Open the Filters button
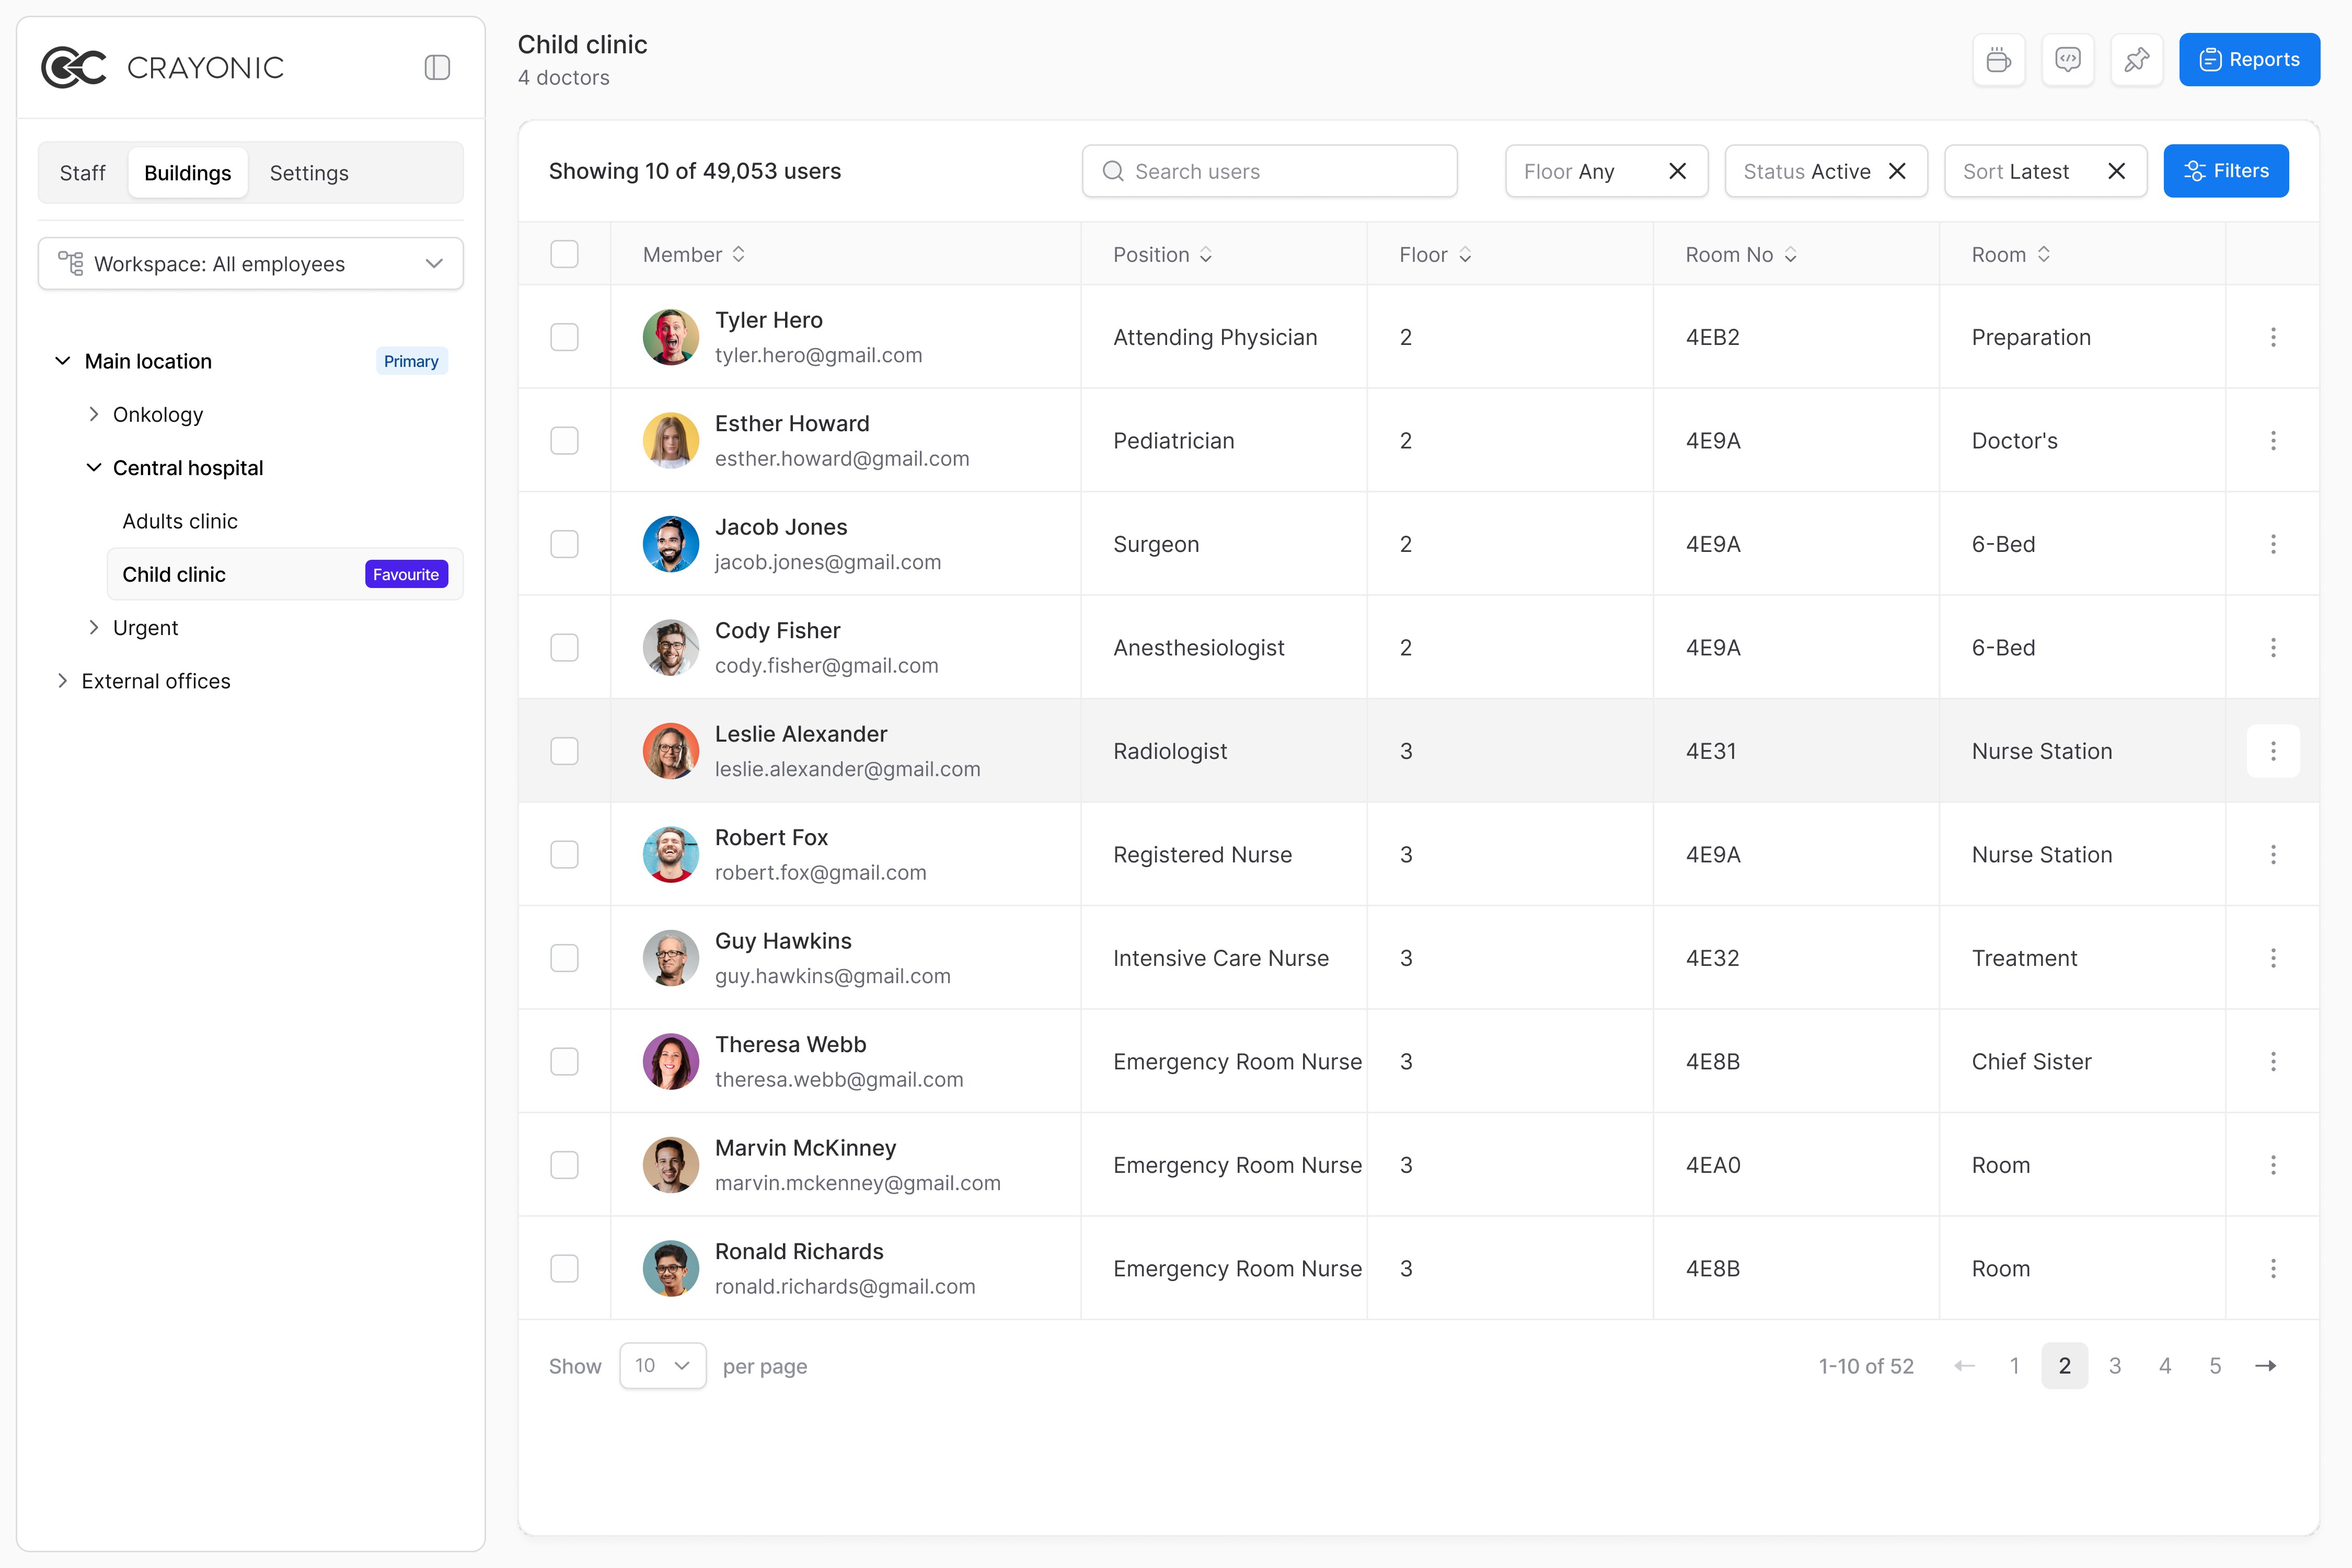This screenshot has width=2352, height=1568. (2225, 171)
